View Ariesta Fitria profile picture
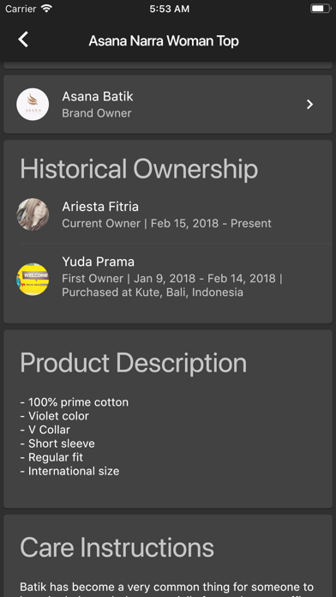 33,214
